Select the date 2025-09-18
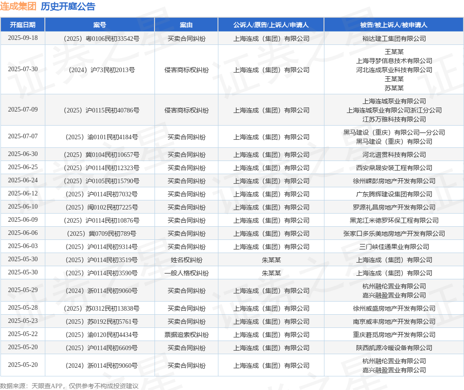 (x=23, y=38)
